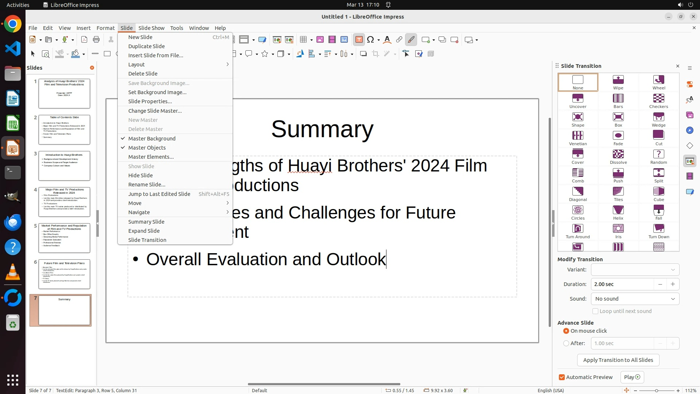This screenshot has height=394, width=700.
Task: Open the sidebar Master Slides panel icon
Action: 689,192
